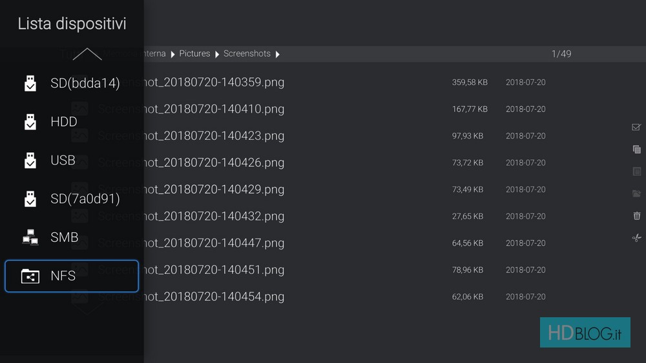The image size is (646, 363).
Task: Click the arrow before Pictures breadcrumb
Action: coord(173,54)
